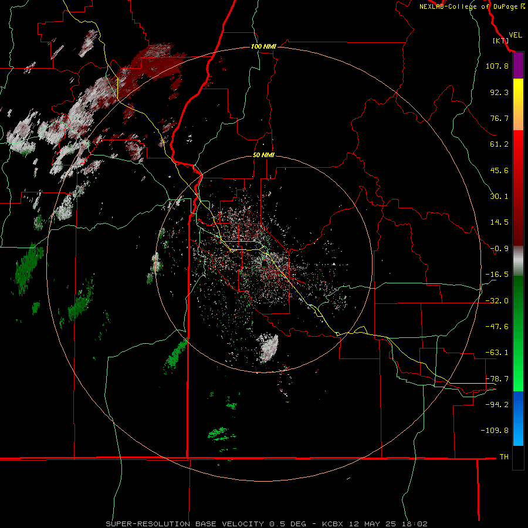Select the -0.9 value on velocity scale
Viewport: 528px width, 528px height.
click(x=499, y=249)
